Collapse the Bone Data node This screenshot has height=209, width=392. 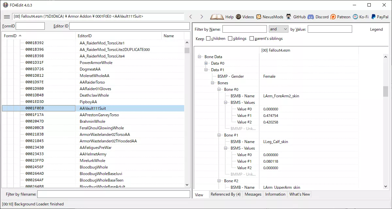tap(200, 57)
